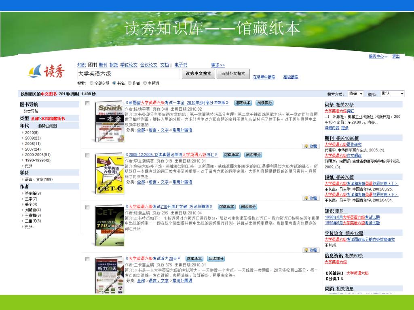Click 收藏 for the 读真题记单词 book
This screenshot has width=414, height=310.
tap(311, 198)
